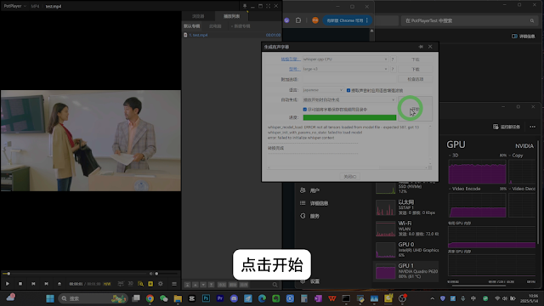Click the playlist hamburger menu icon
Viewport: 544px width, 306px height.
[x=174, y=284]
